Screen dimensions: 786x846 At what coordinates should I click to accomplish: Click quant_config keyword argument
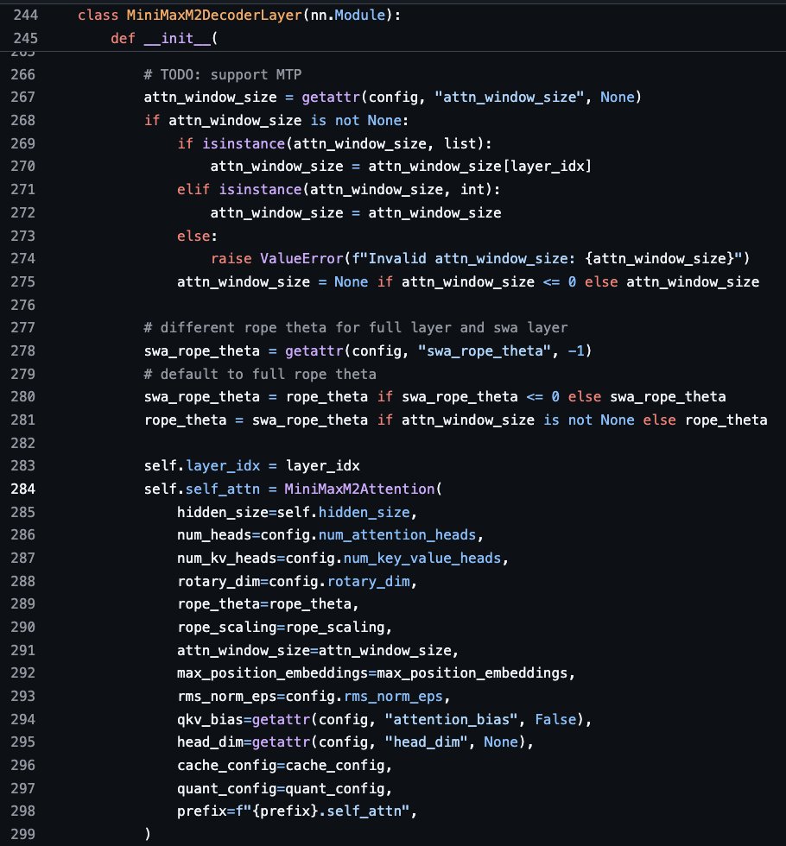pyautogui.click(x=226, y=788)
